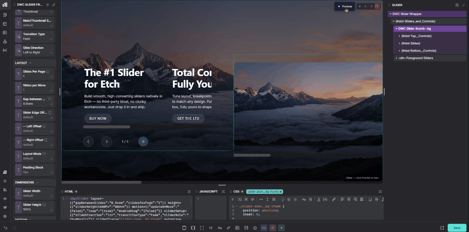
Task: Open the media image icon in left sidebar
Action: click(5, 33)
